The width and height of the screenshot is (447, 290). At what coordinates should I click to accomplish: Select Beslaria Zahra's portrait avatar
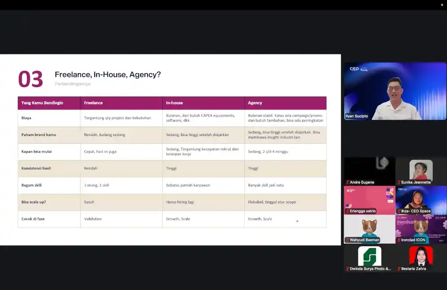(421, 256)
